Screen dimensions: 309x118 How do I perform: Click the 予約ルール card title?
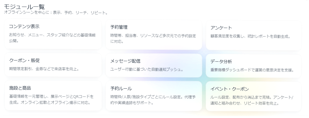pos(121,88)
